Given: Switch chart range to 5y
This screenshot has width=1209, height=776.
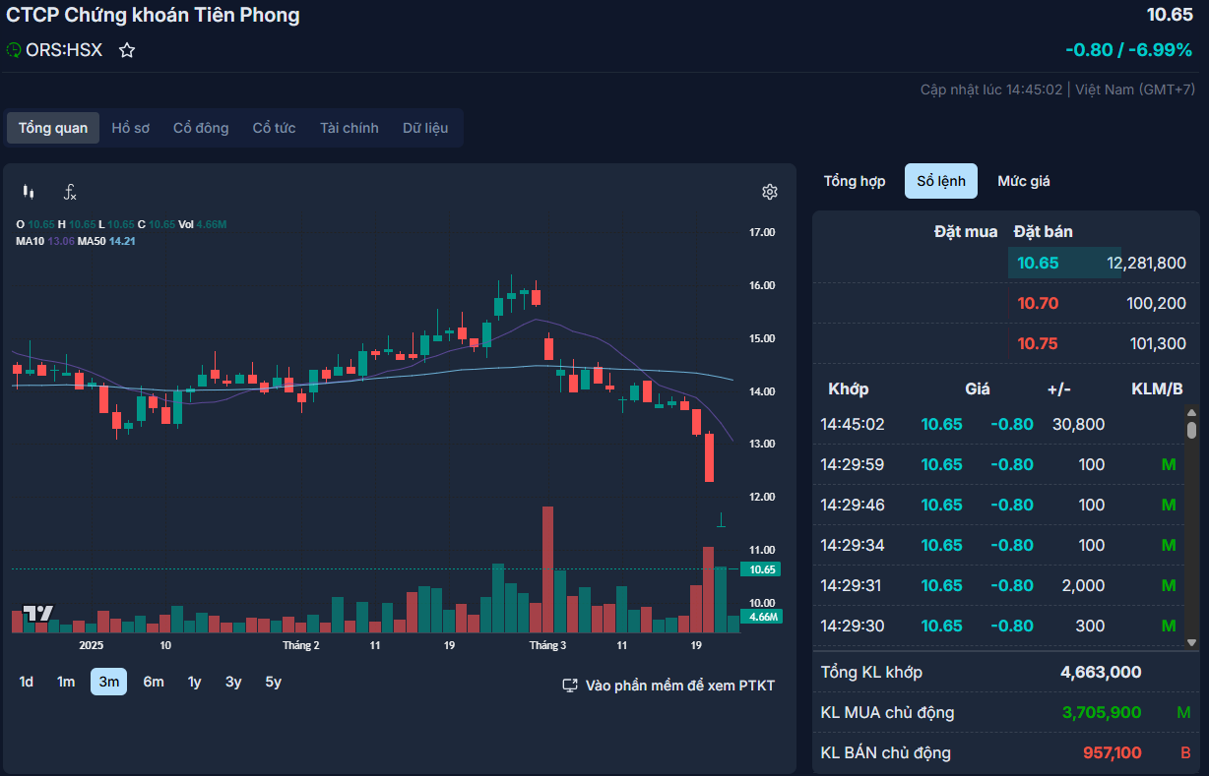Looking at the screenshot, I should click(273, 682).
